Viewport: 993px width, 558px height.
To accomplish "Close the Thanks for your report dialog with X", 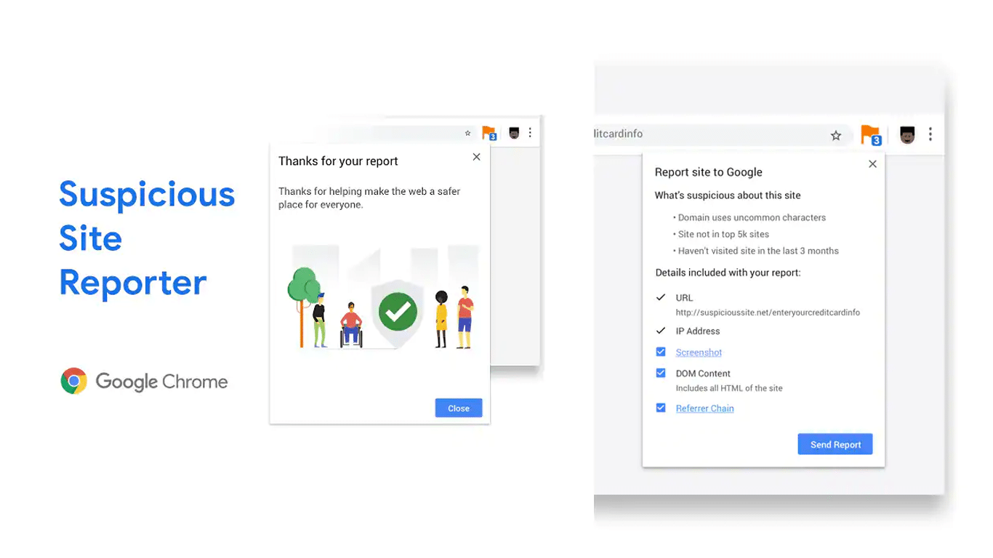I will pyautogui.click(x=476, y=157).
